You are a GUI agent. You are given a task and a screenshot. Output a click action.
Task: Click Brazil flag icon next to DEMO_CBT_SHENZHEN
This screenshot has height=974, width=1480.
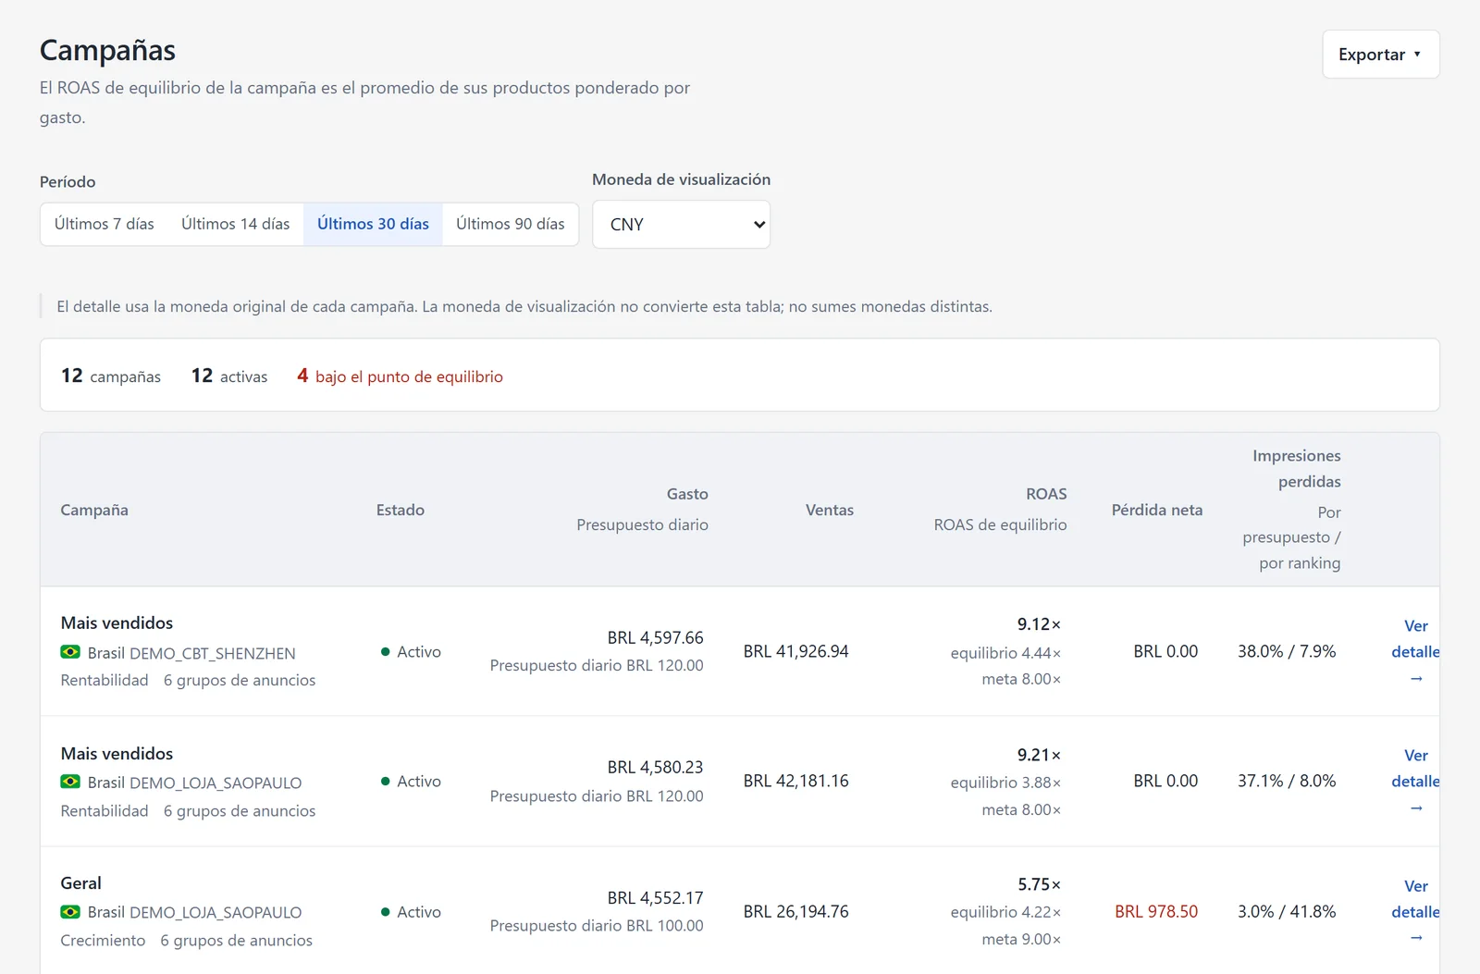tap(70, 652)
